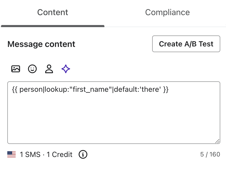226x170 pixels.
Task: Click the textarea resize handle
Action: 218,141
